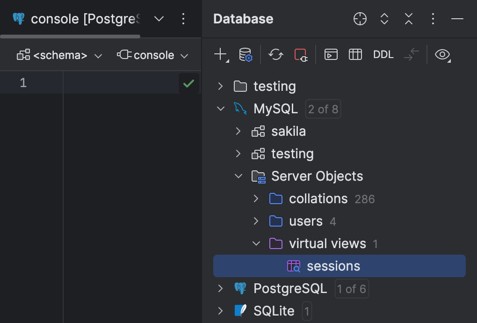
Task: Disconnect from the database
Action: 301,54
